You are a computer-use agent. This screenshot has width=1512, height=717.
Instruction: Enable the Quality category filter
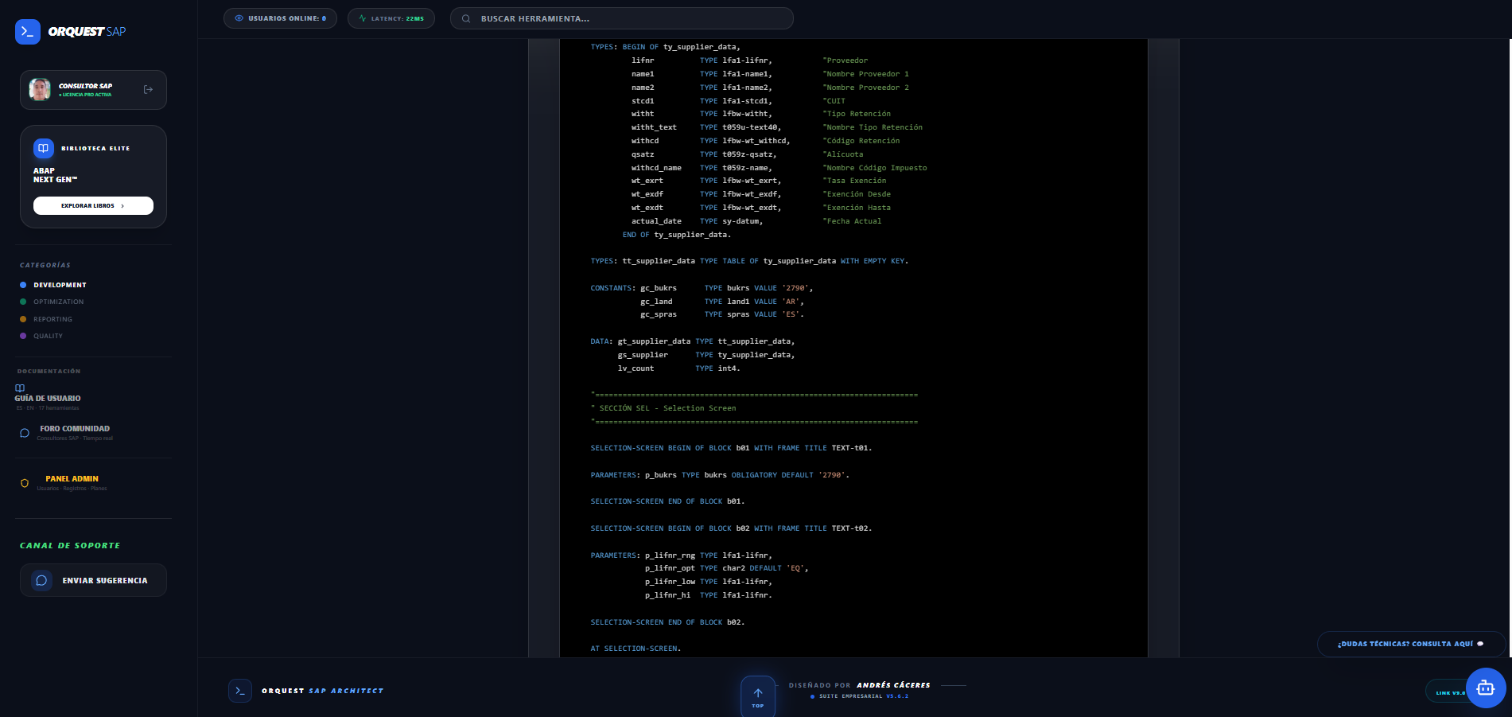pyautogui.click(x=47, y=336)
